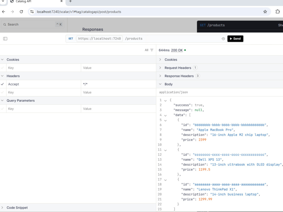Click the browser address bar URL

click(79, 12)
